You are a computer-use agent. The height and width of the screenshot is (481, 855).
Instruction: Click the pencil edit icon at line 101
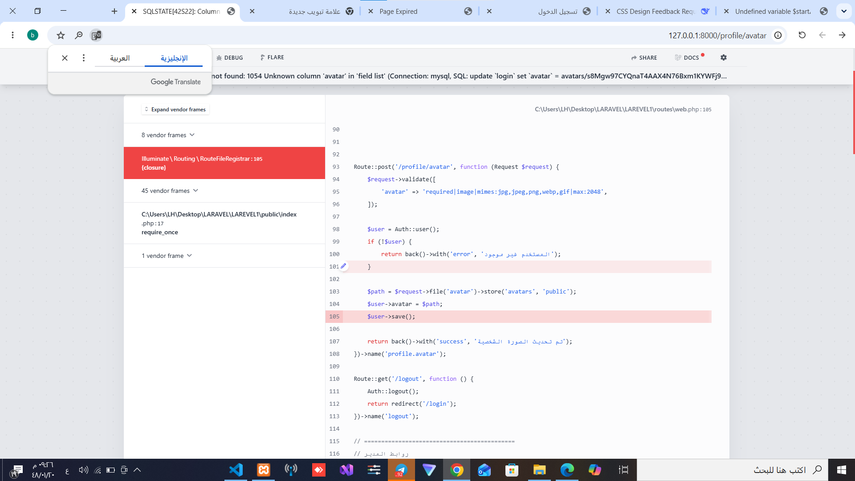pos(343,266)
